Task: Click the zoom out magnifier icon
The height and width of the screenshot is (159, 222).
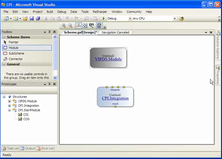Action: (x=70, y=25)
